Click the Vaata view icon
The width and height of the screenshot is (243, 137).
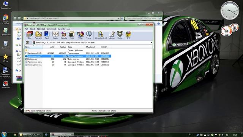[x=55, y=35]
